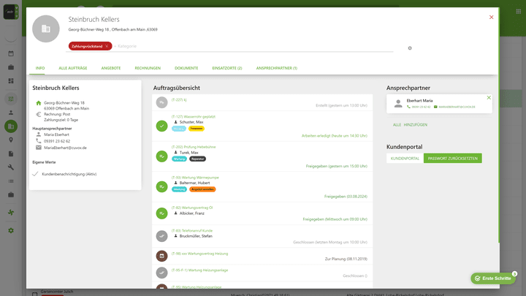
Task: Click the Kundenportal button
Action: [405, 158]
